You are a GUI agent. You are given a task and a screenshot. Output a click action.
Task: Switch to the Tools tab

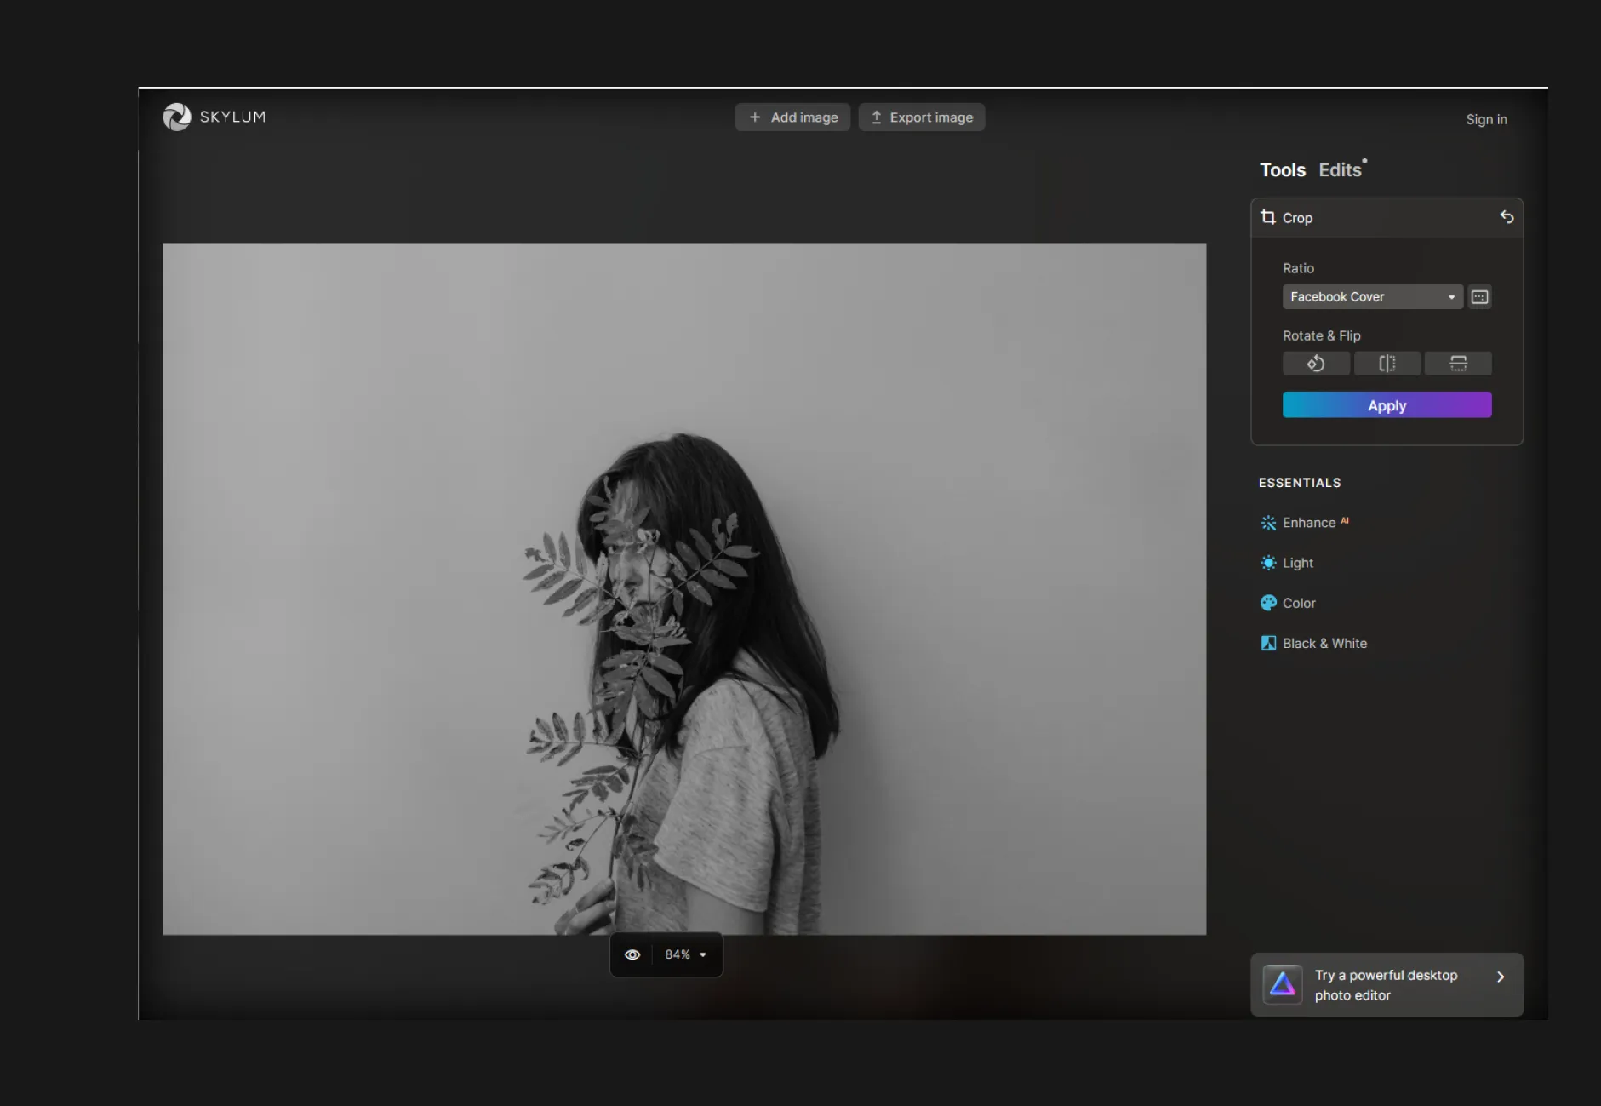(1282, 170)
